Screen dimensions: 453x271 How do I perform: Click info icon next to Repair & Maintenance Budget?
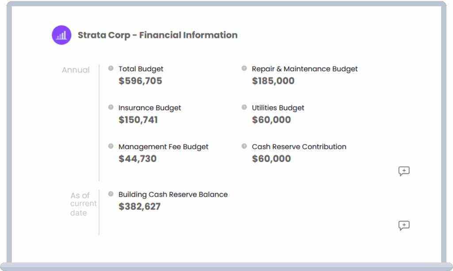click(x=244, y=68)
